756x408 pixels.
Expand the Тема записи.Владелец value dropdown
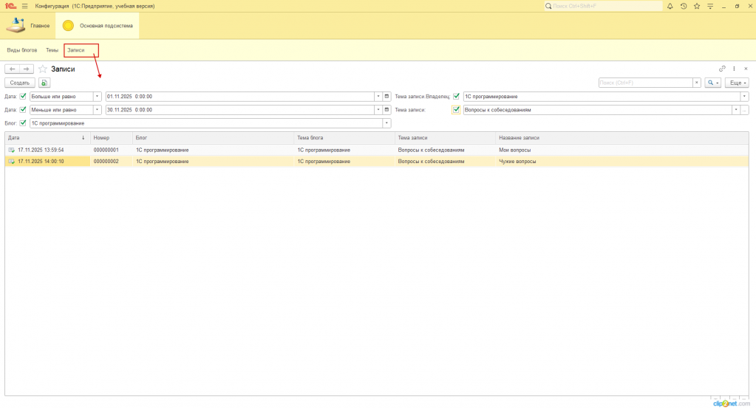pos(744,96)
